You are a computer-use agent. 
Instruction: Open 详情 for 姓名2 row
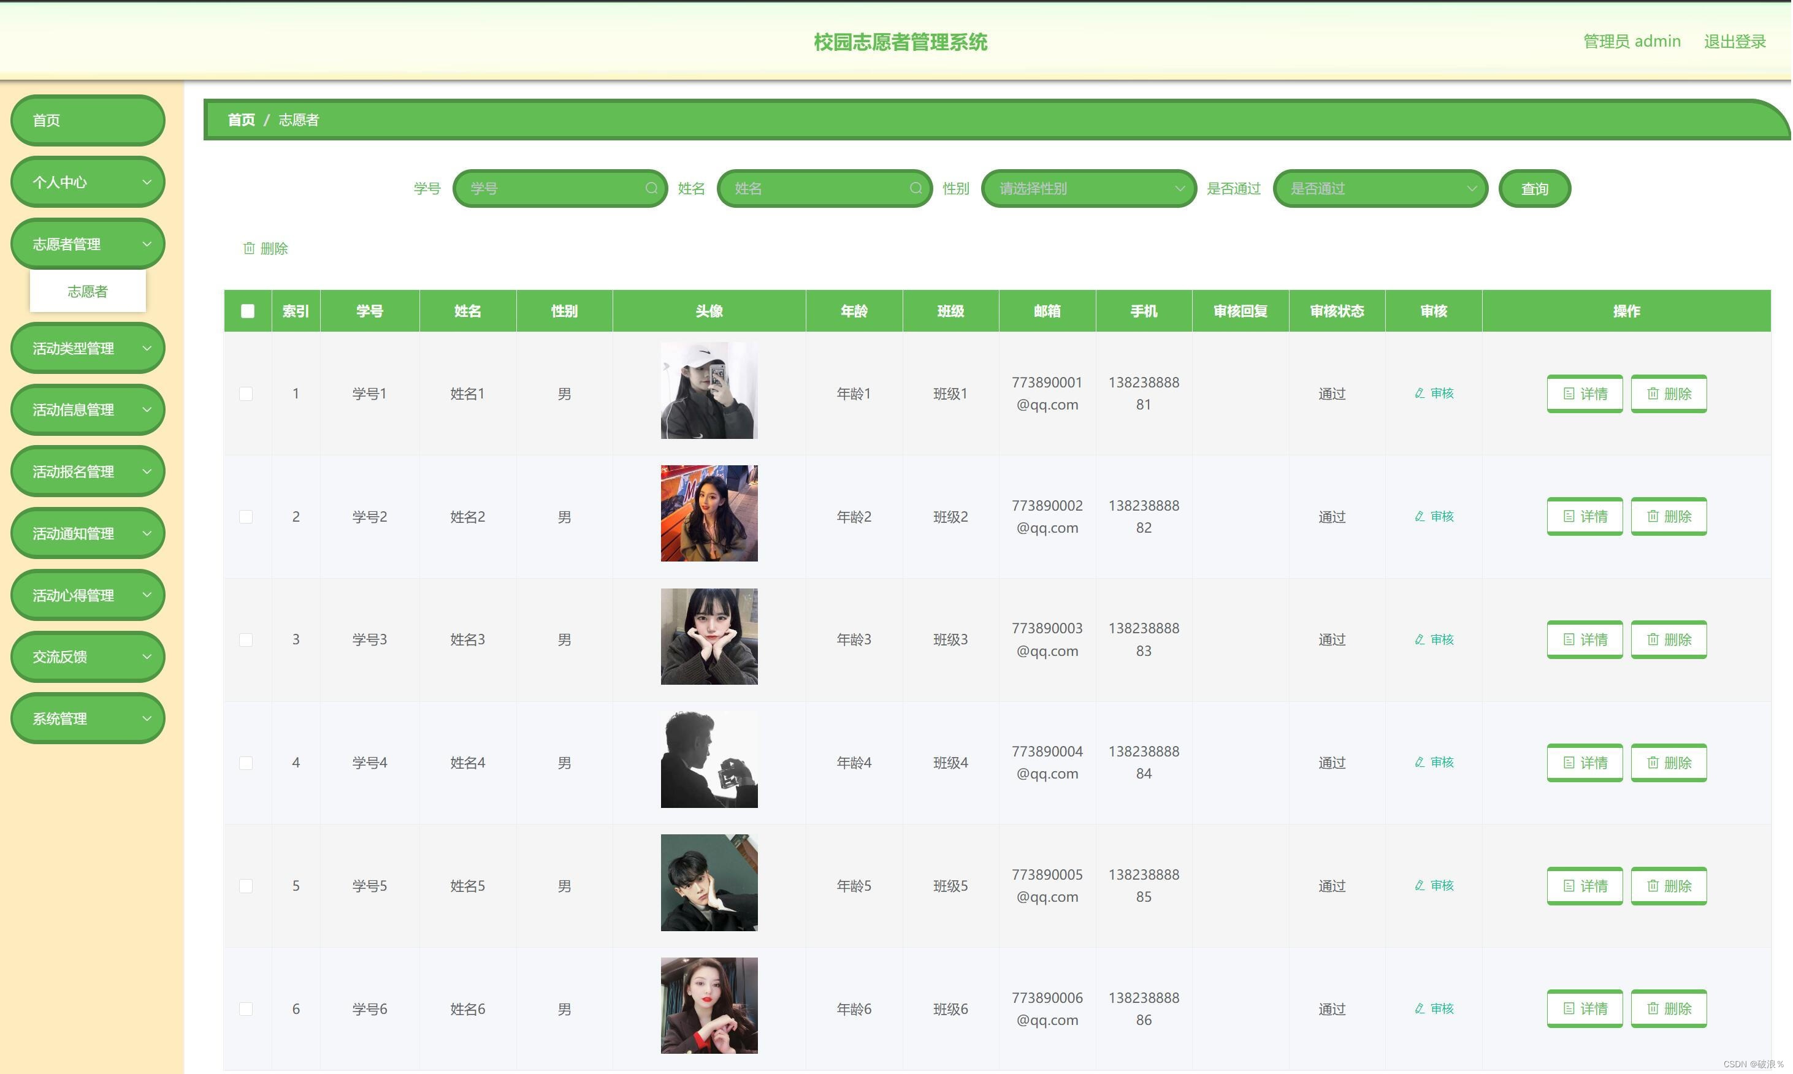tap(1584, 516)
